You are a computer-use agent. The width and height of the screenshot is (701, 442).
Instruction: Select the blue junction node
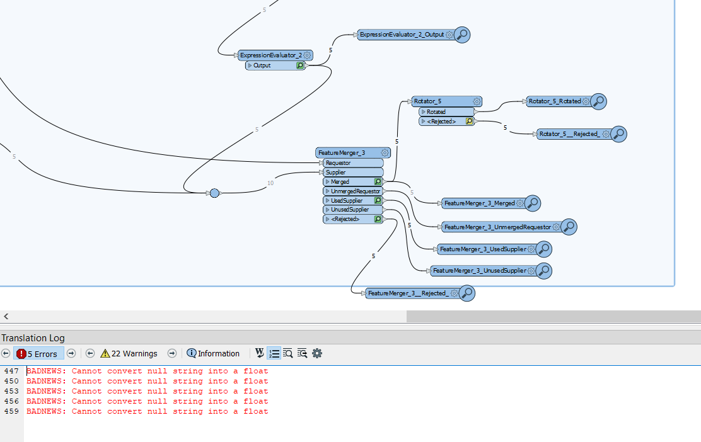214,193
